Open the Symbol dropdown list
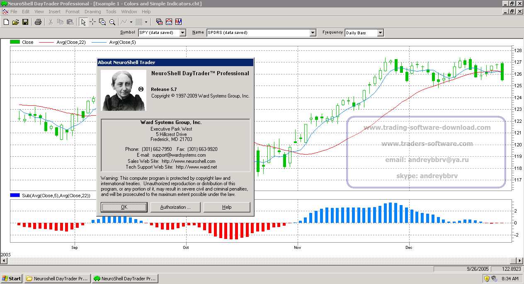Screen dimensions: 524x284 183,33
